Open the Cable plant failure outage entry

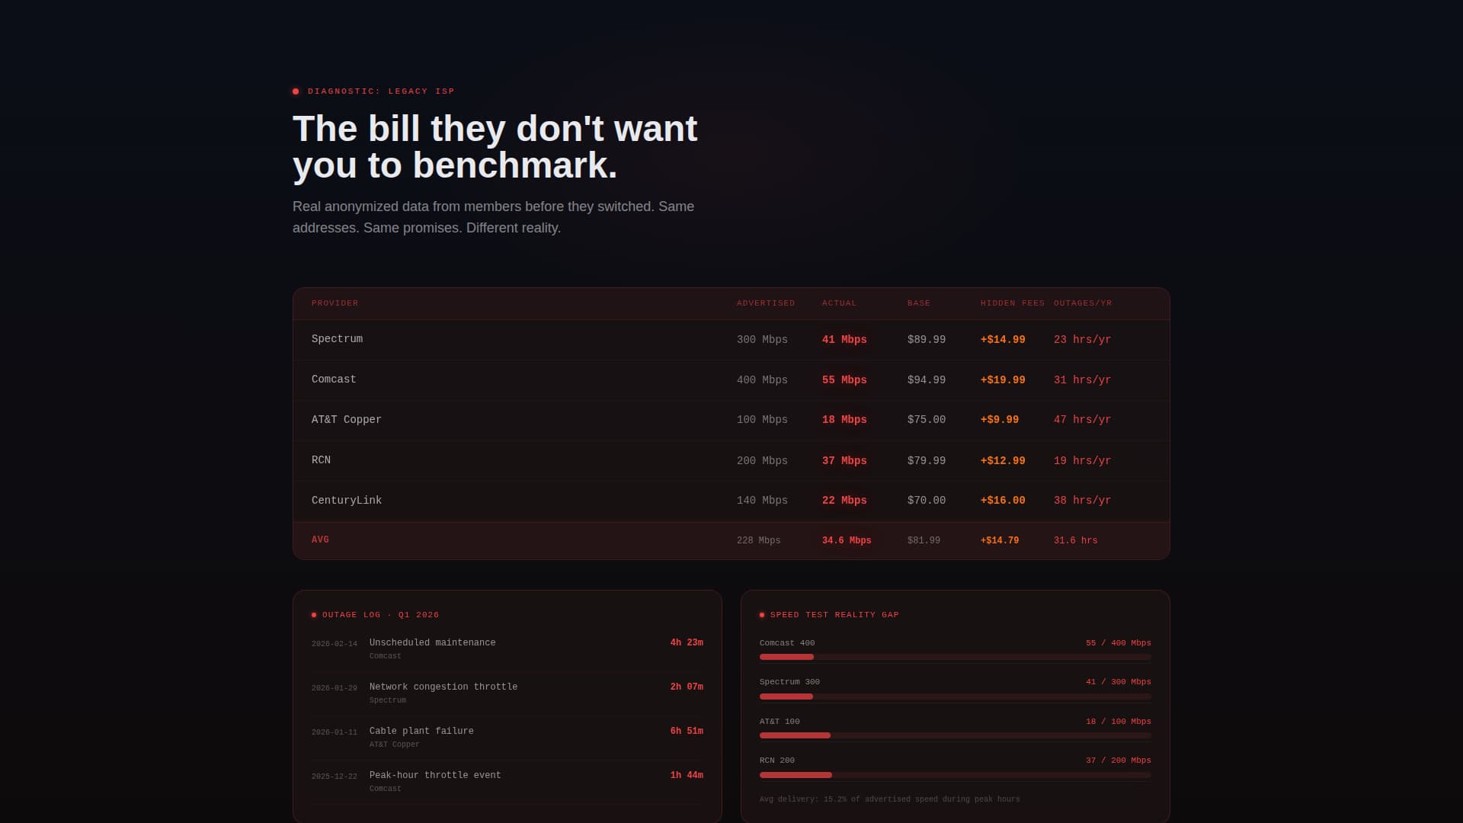[421, 732]
